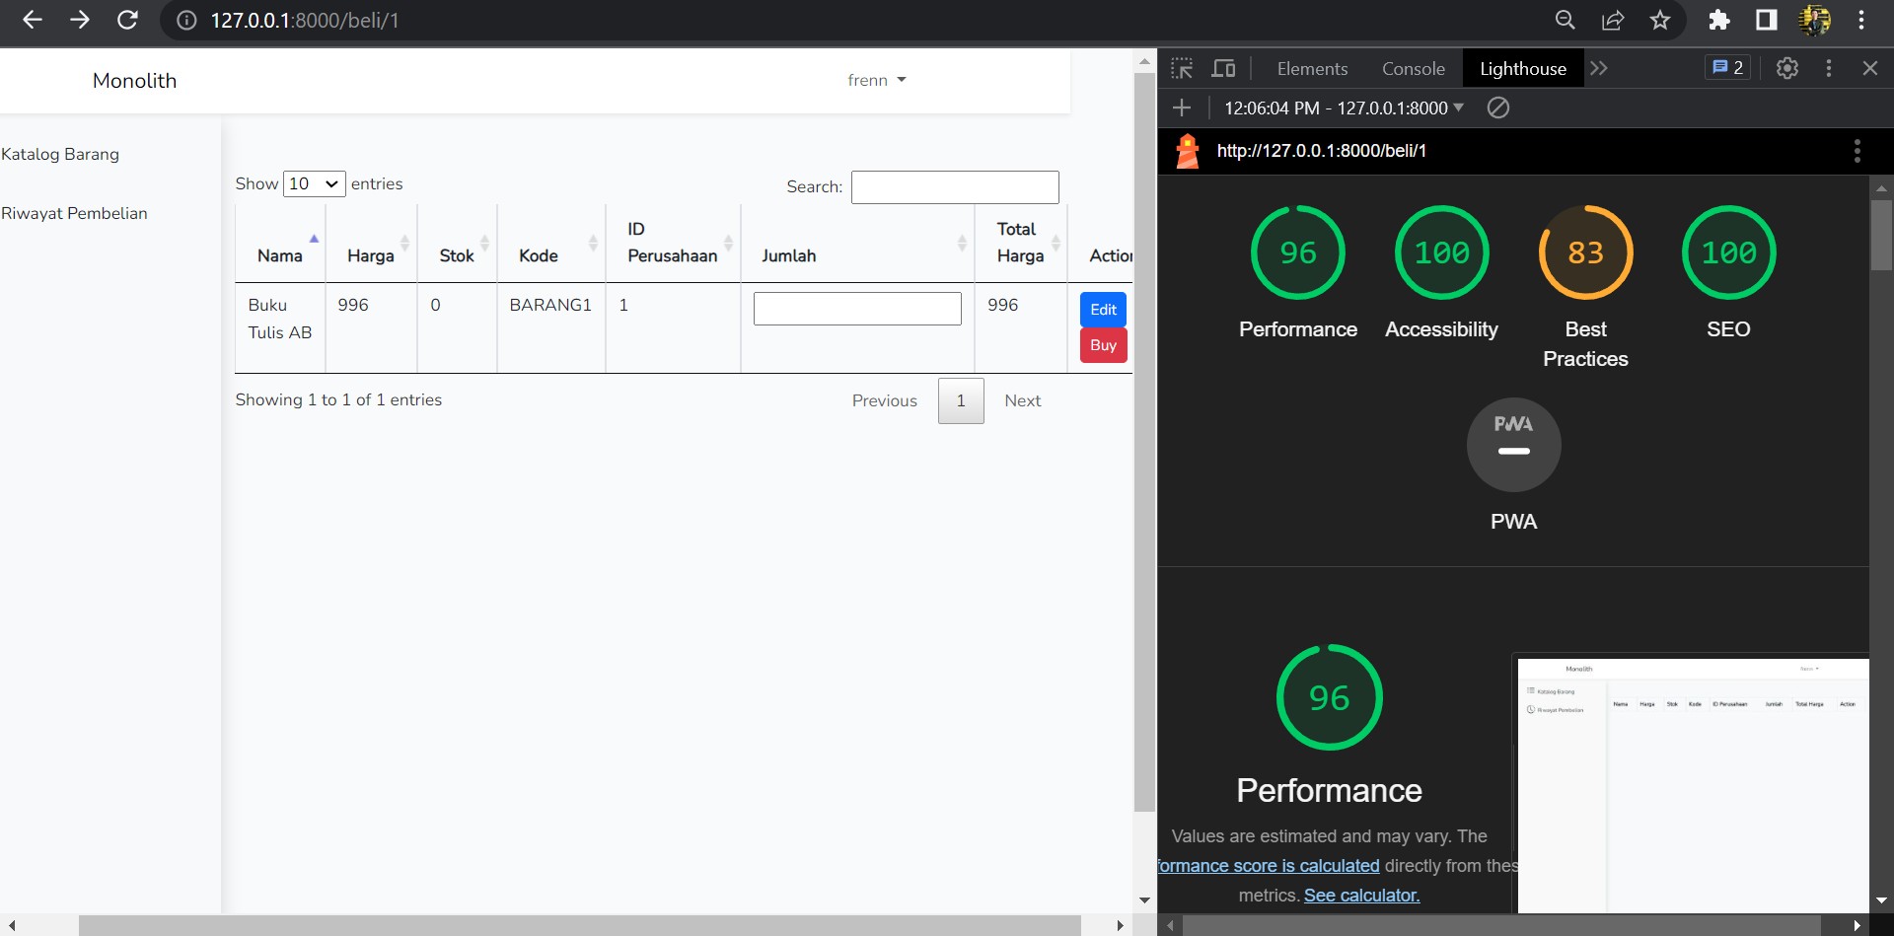Open DevTools customize three-dot menu
The image size is (1894, 936).
[x=1829, y=68]
